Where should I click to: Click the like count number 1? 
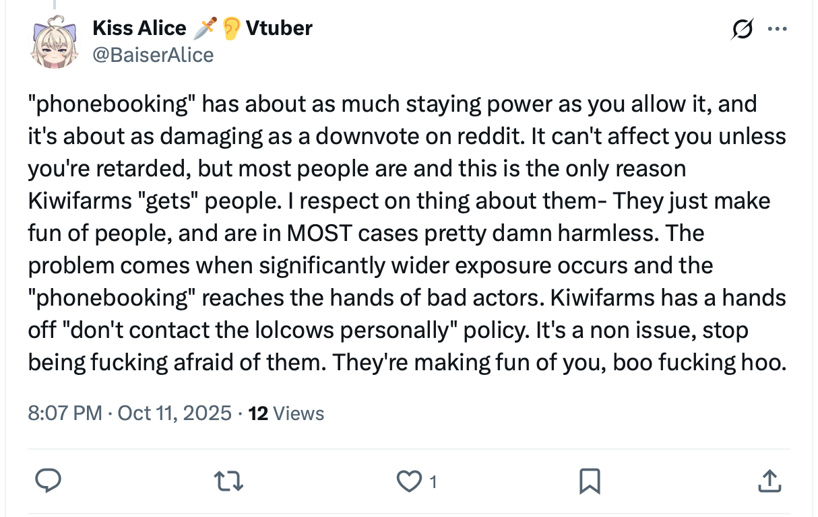point(433,482)
